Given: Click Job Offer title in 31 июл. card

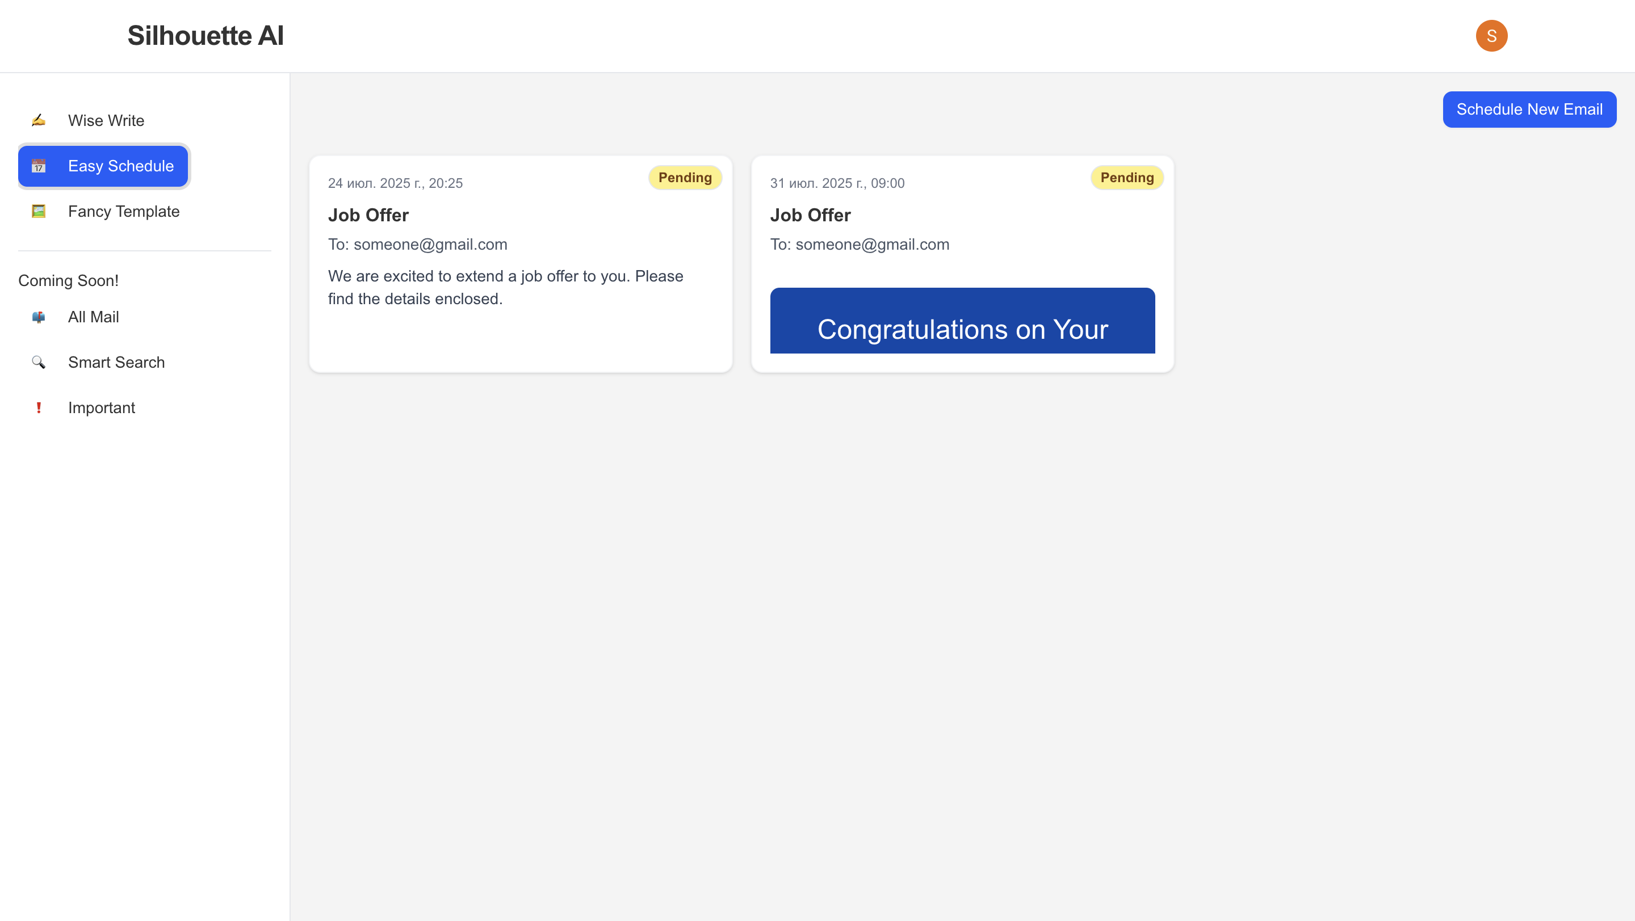Looking at the screenshot, I should 810,215.
